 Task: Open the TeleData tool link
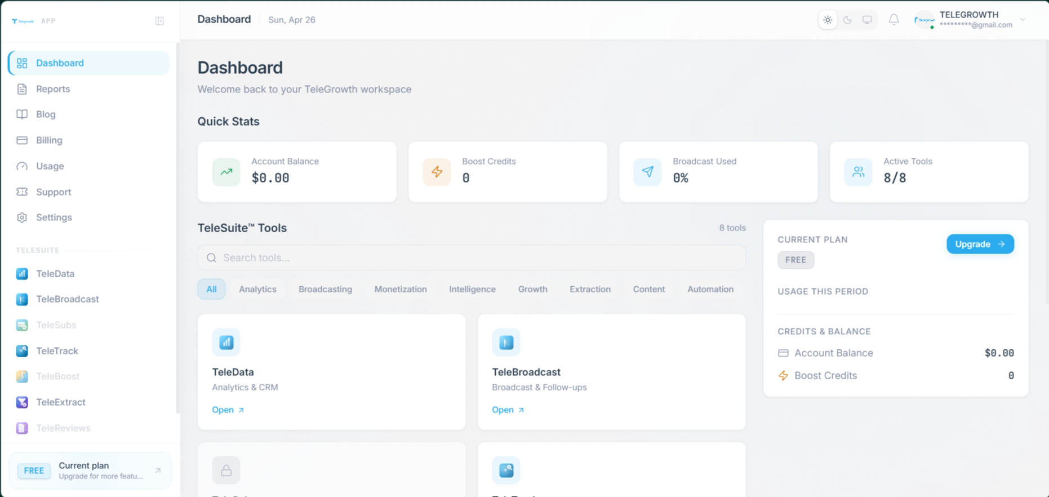point(228,410)
